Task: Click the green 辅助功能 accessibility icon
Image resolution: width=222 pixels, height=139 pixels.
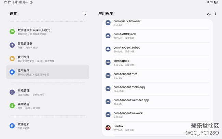Action: coord(12,106)
